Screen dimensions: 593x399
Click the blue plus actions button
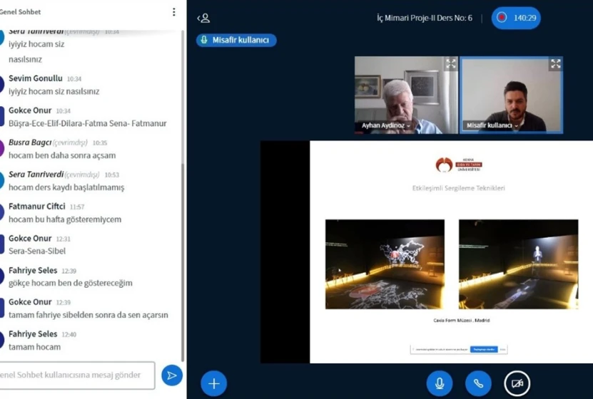(x=213, y=383)
